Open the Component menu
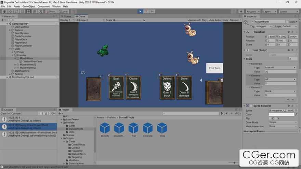Viewport: 301px width, 169px height. coord(43,6)
